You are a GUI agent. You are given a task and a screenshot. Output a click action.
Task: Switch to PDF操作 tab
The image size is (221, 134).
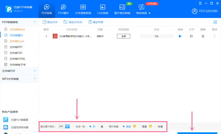[x=64, y=9]
